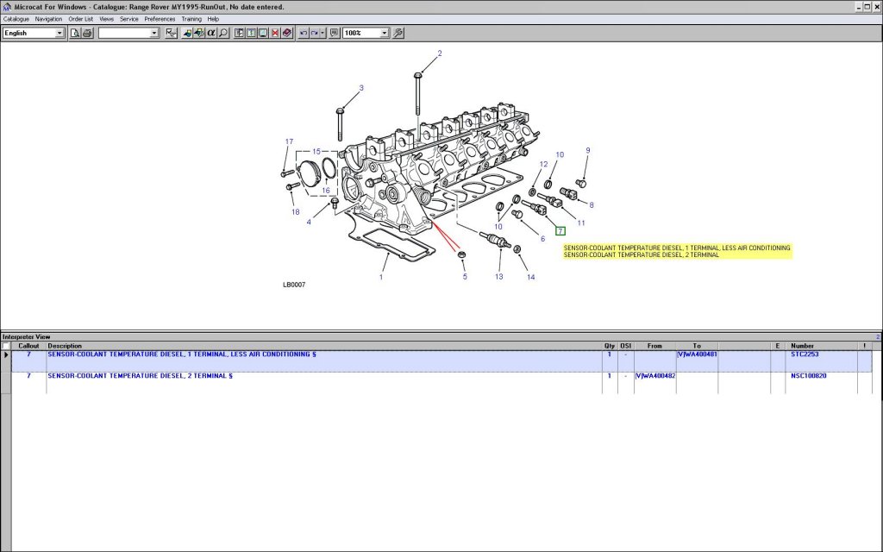883x552 pixels.
Task: Open the English language dropdown
Action: pos(59,33)
